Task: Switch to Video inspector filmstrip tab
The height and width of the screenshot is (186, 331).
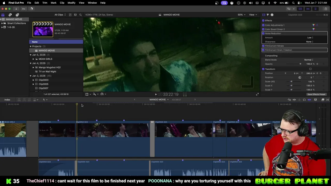Action: point(264,15)
